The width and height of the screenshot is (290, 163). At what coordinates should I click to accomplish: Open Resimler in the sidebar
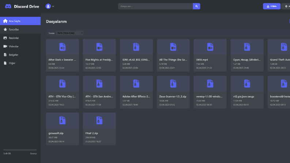[20, 38]
